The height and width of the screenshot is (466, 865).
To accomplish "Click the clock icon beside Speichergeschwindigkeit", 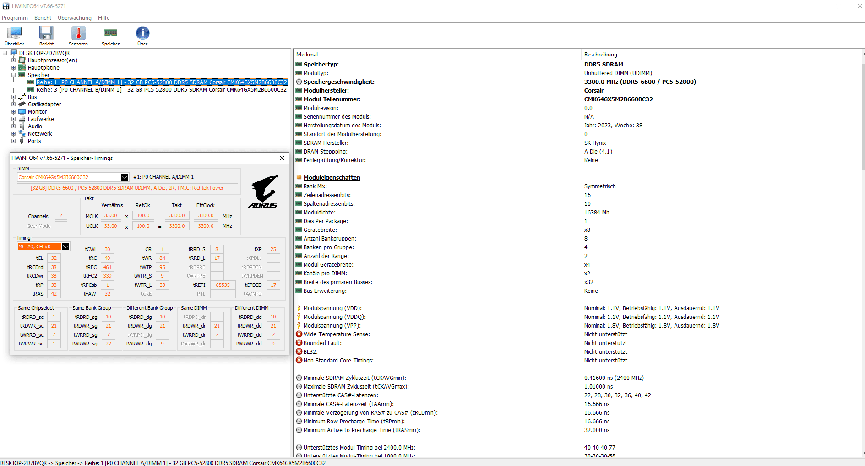I will (299, 82).
